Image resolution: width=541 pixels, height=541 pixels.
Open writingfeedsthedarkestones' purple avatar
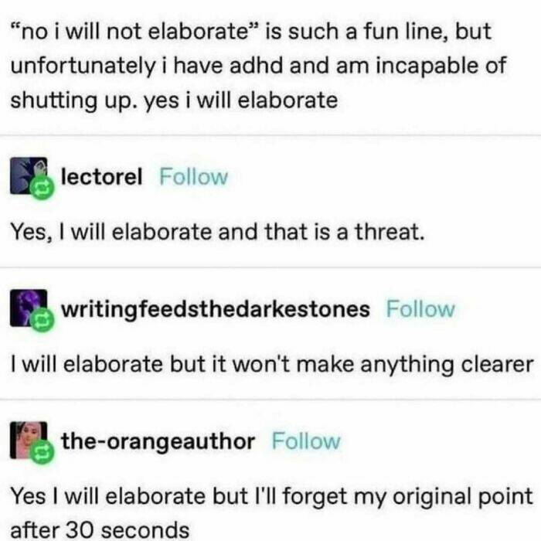(x=29, y=308)
